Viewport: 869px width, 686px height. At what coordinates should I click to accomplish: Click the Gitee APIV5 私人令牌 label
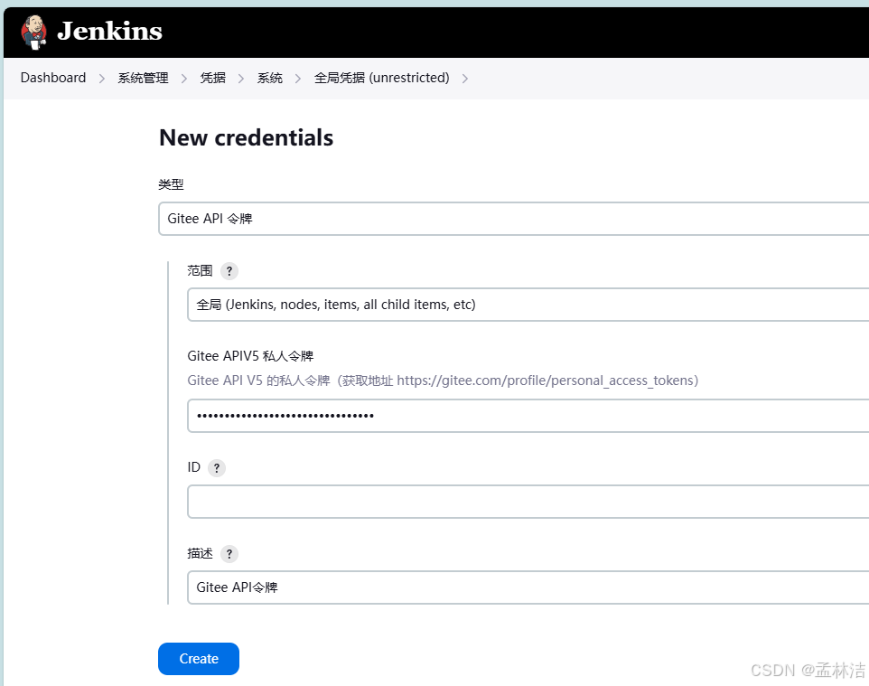(x=250, y=356)
